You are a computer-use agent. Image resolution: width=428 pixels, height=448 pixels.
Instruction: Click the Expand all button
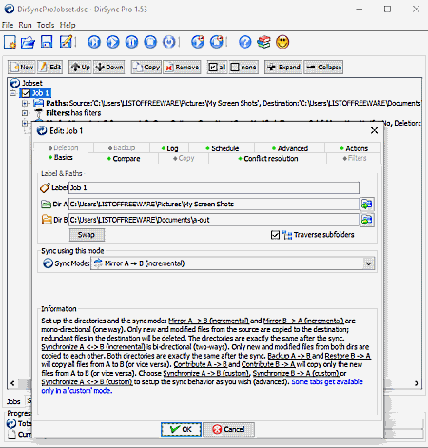click(283, 68)
